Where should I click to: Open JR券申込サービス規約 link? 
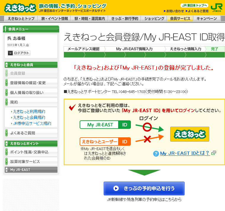point(32,123)
